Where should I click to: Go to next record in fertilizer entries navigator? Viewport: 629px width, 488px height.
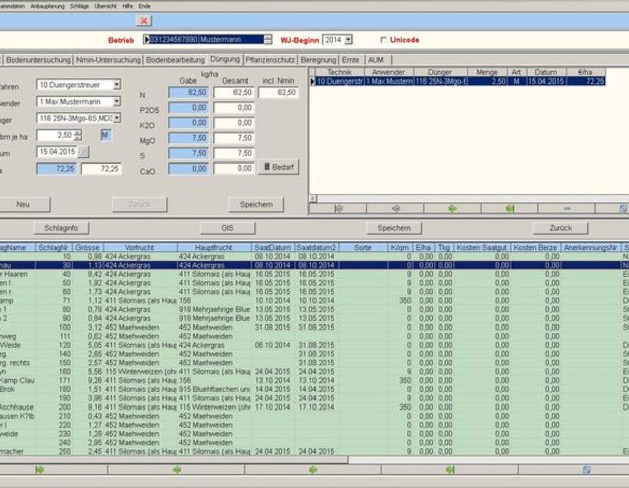click(452, 209)
